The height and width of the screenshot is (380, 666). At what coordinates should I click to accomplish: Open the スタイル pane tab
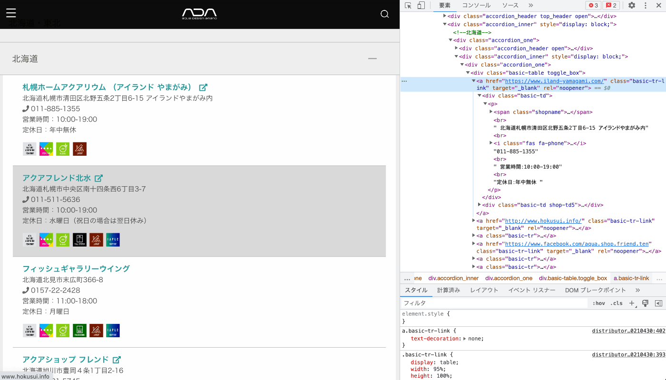(x=416, y=290)
